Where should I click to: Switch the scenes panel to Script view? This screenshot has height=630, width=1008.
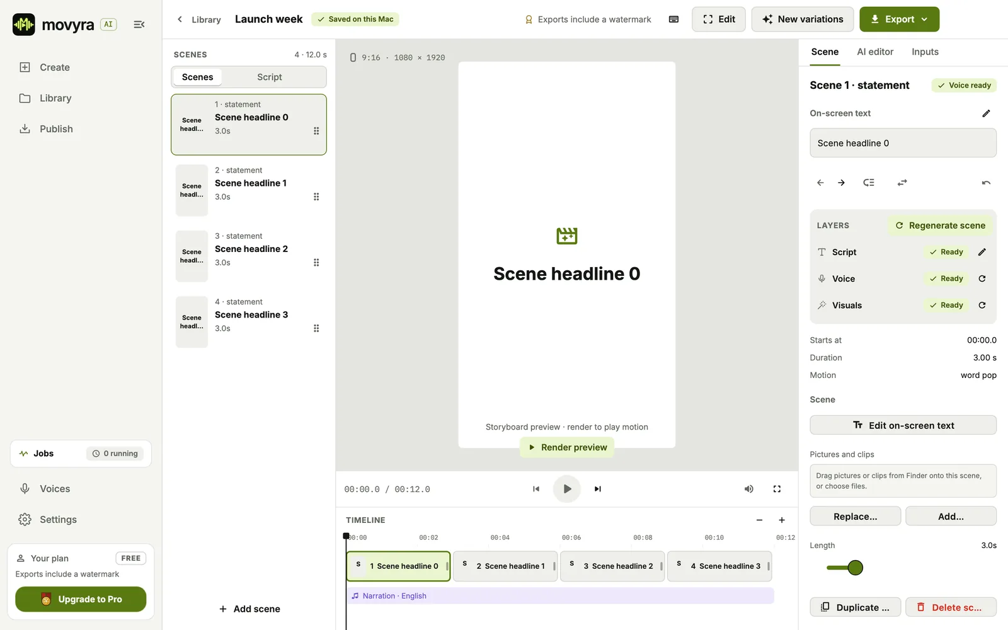[269, 77]
